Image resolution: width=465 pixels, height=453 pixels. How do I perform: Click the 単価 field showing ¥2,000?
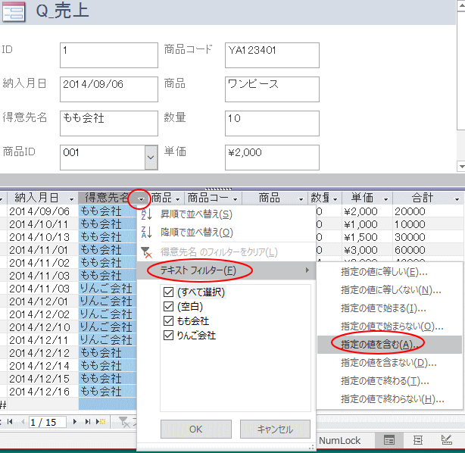[272, 158]
